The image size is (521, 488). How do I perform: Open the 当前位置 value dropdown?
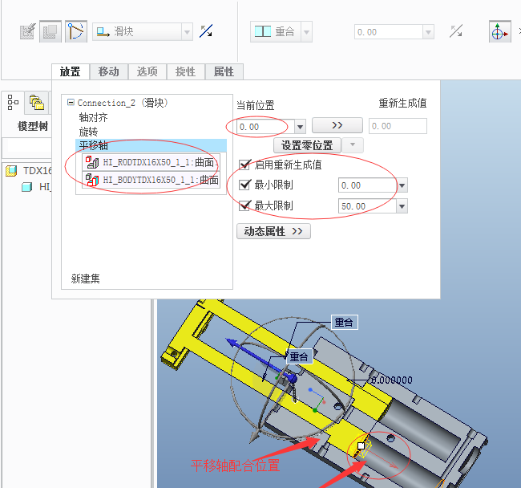(x=300, y=127)
